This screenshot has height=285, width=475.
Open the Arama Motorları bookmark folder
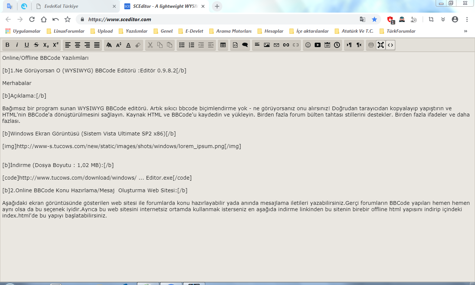pos(230,31)
